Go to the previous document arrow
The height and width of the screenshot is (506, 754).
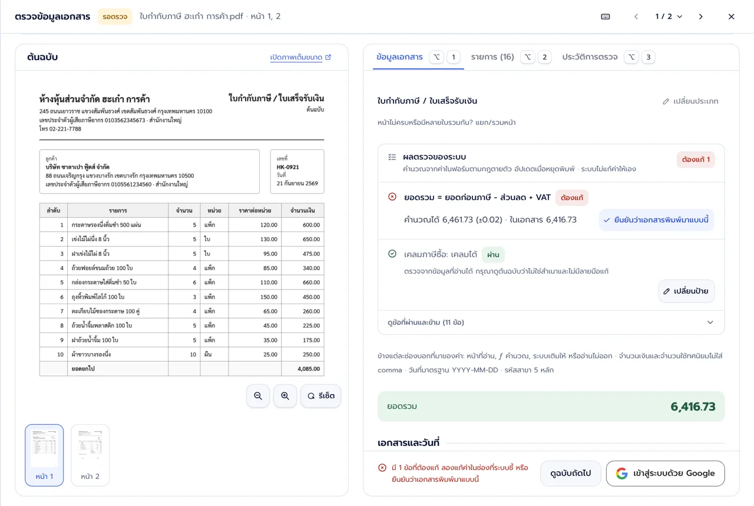click(636, 16)
